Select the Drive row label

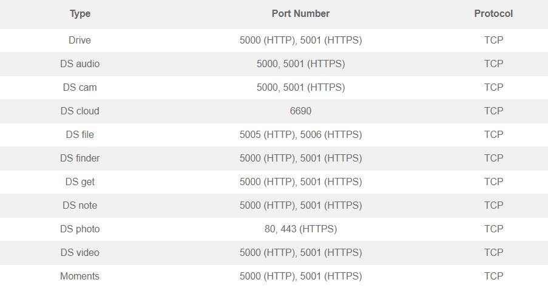pyautogui.click(x=79, y=40)
